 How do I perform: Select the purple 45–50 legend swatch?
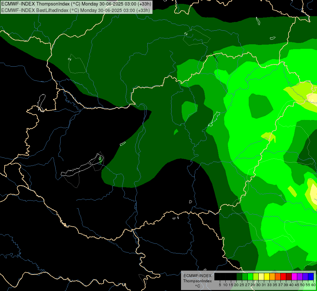click(300, 276)
